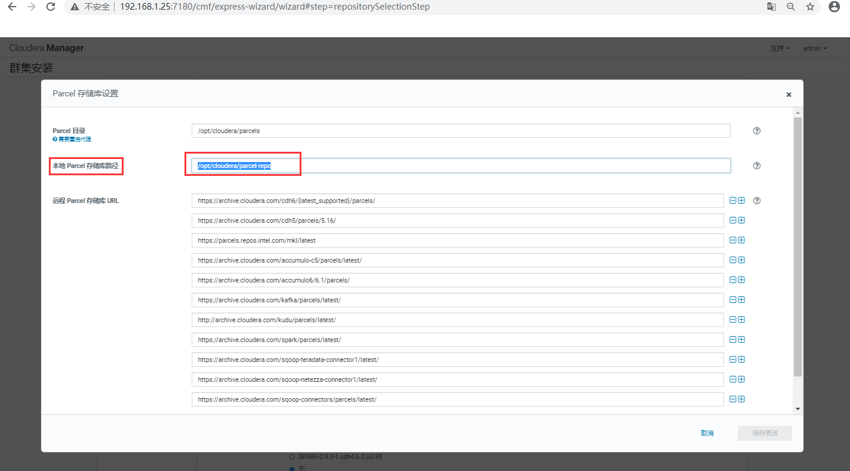Add a row after the spark URL
This screenshot has height=471, width=850.
coord(741,340)
